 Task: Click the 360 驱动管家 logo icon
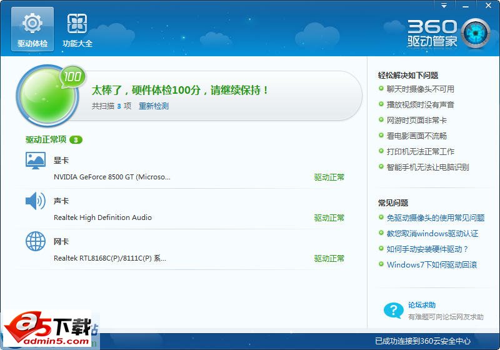tap(476, 33)
